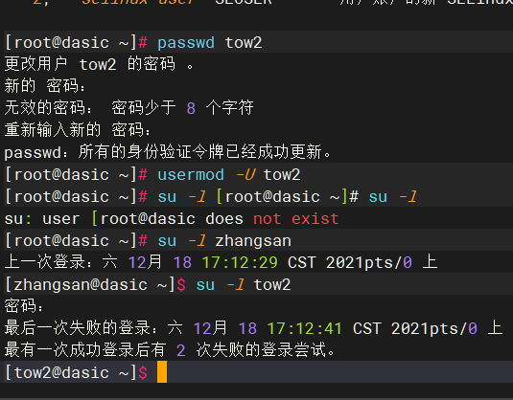This screenshot has height=400, width=513.
Task: Select the 'su: user [root@dasic does not exist' error
Action: [x=172, y=219]
